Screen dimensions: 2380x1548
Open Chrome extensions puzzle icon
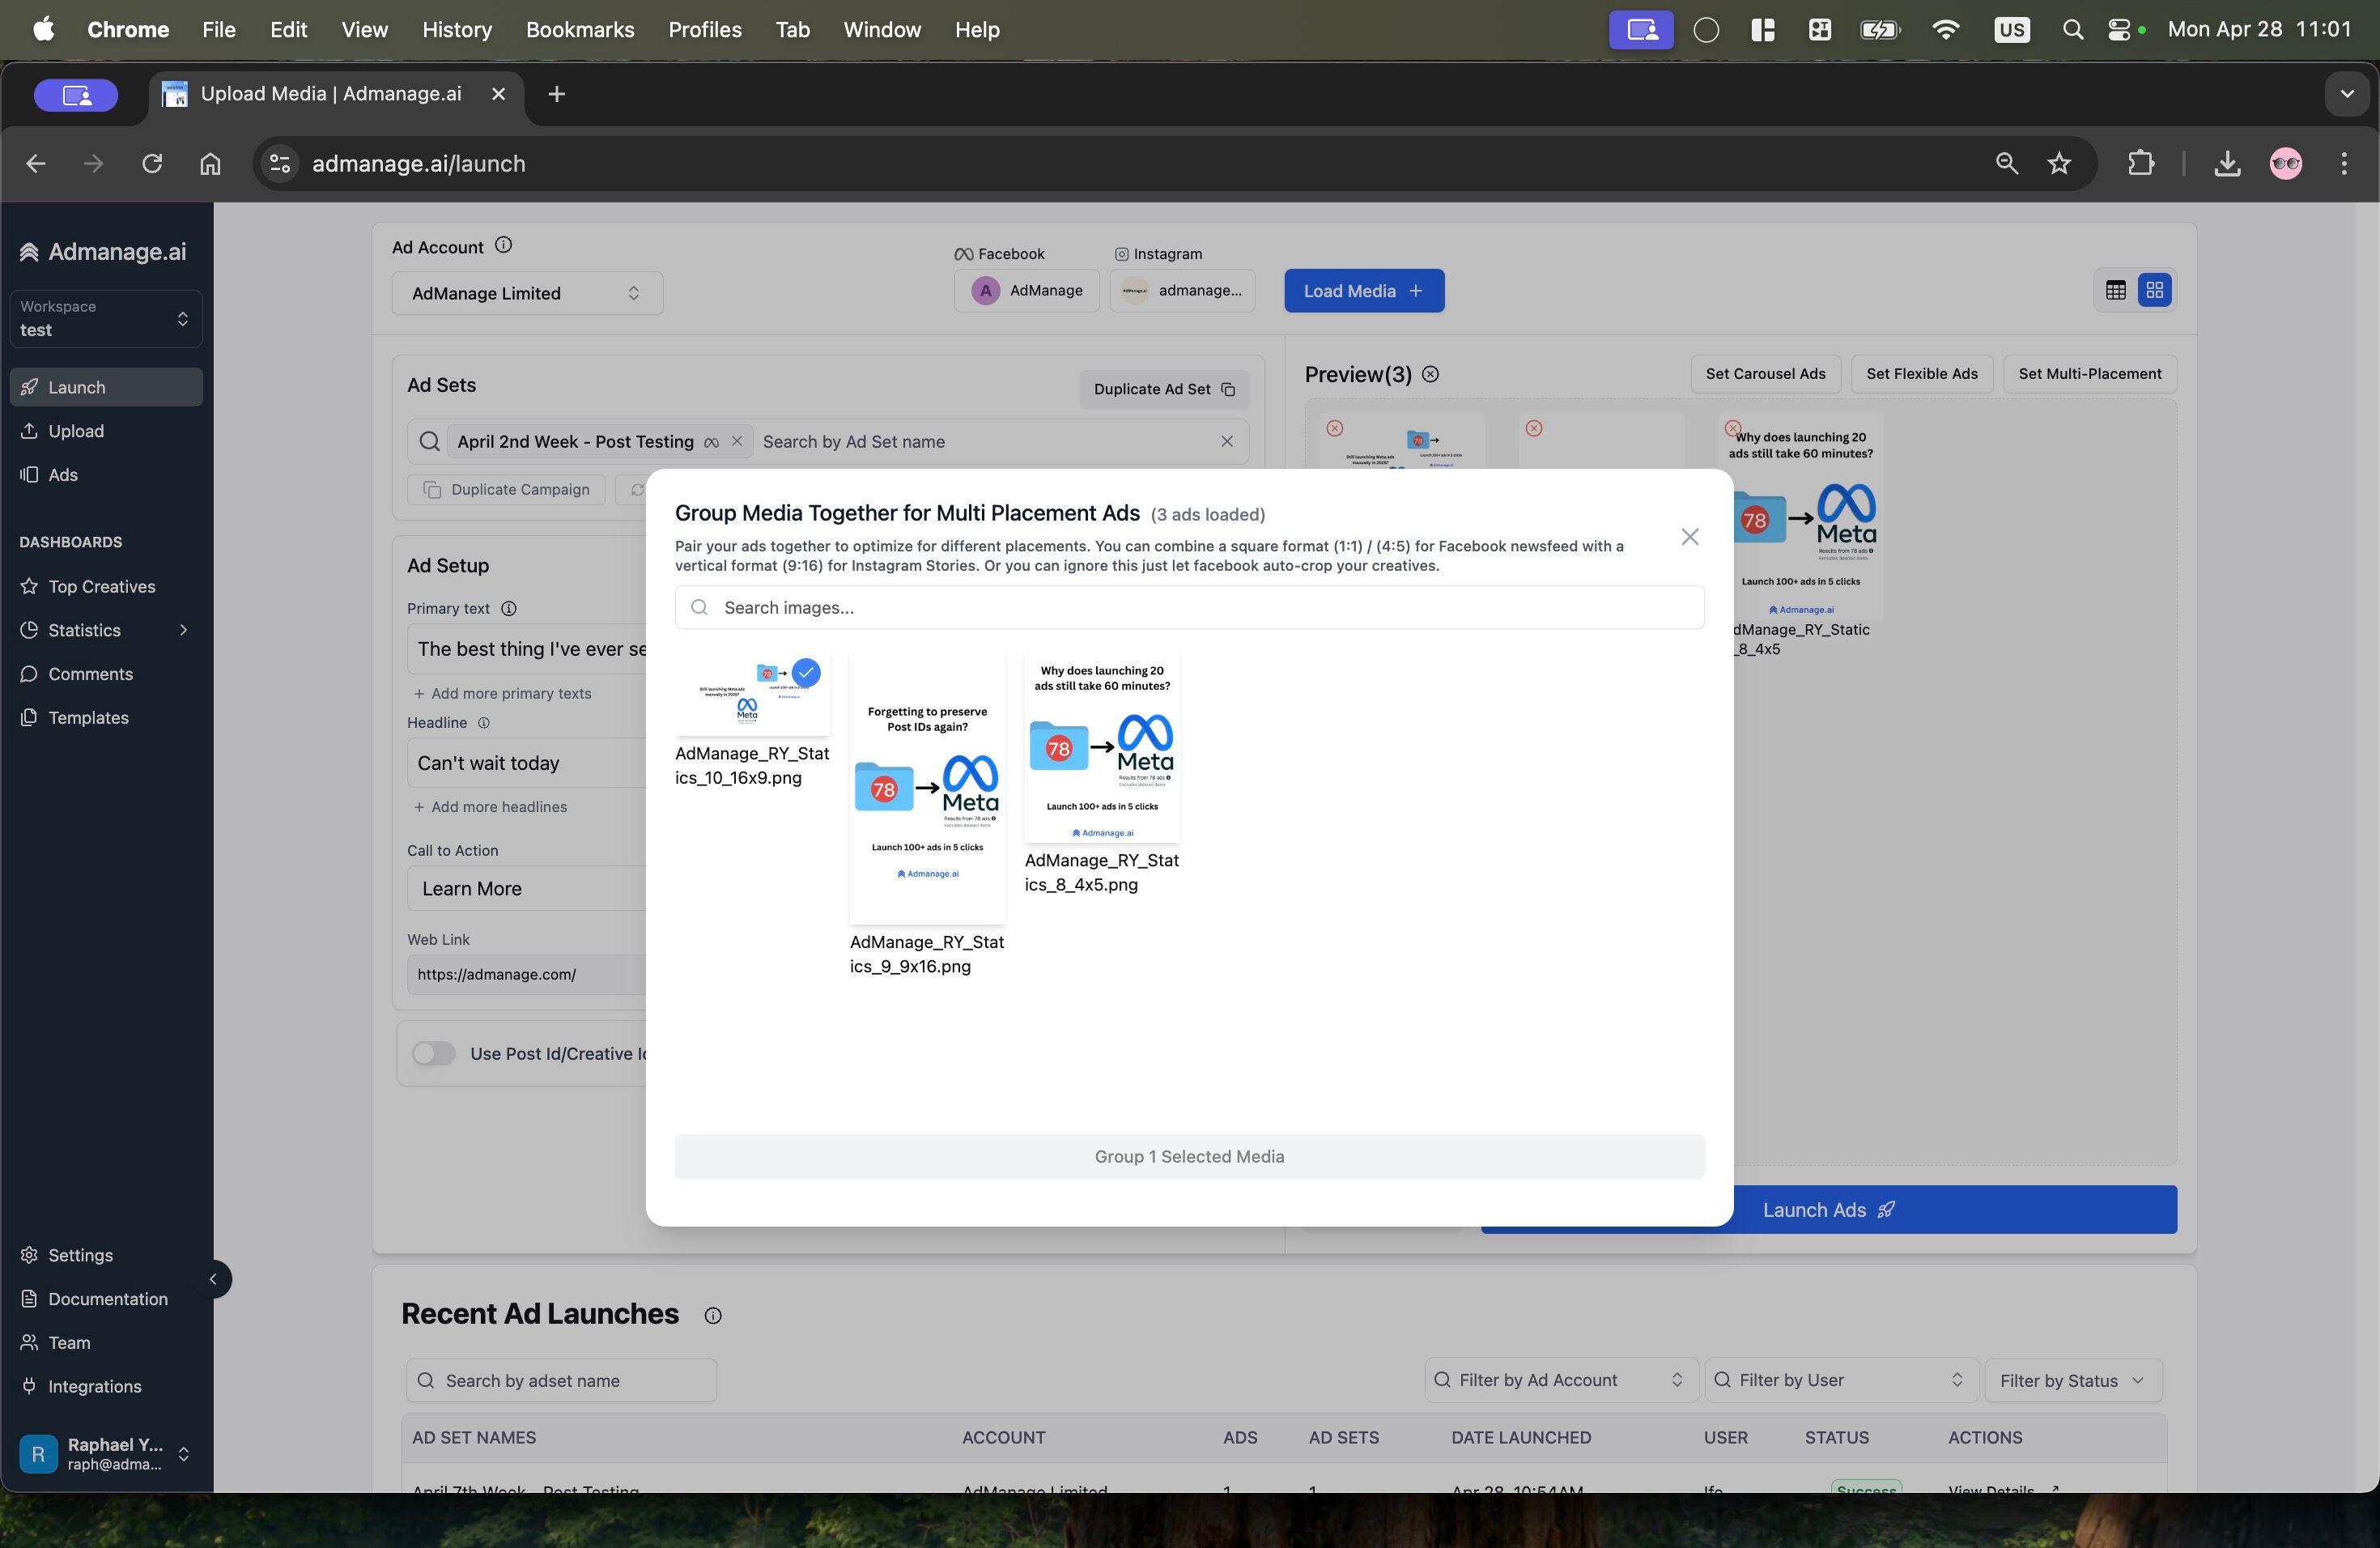[x=2140, y=164]
